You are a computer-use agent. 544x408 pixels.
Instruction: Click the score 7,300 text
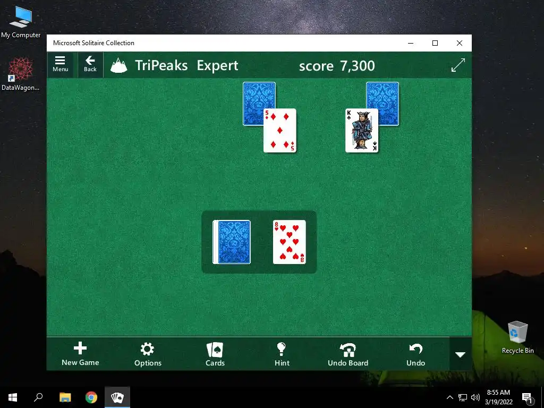337,65
